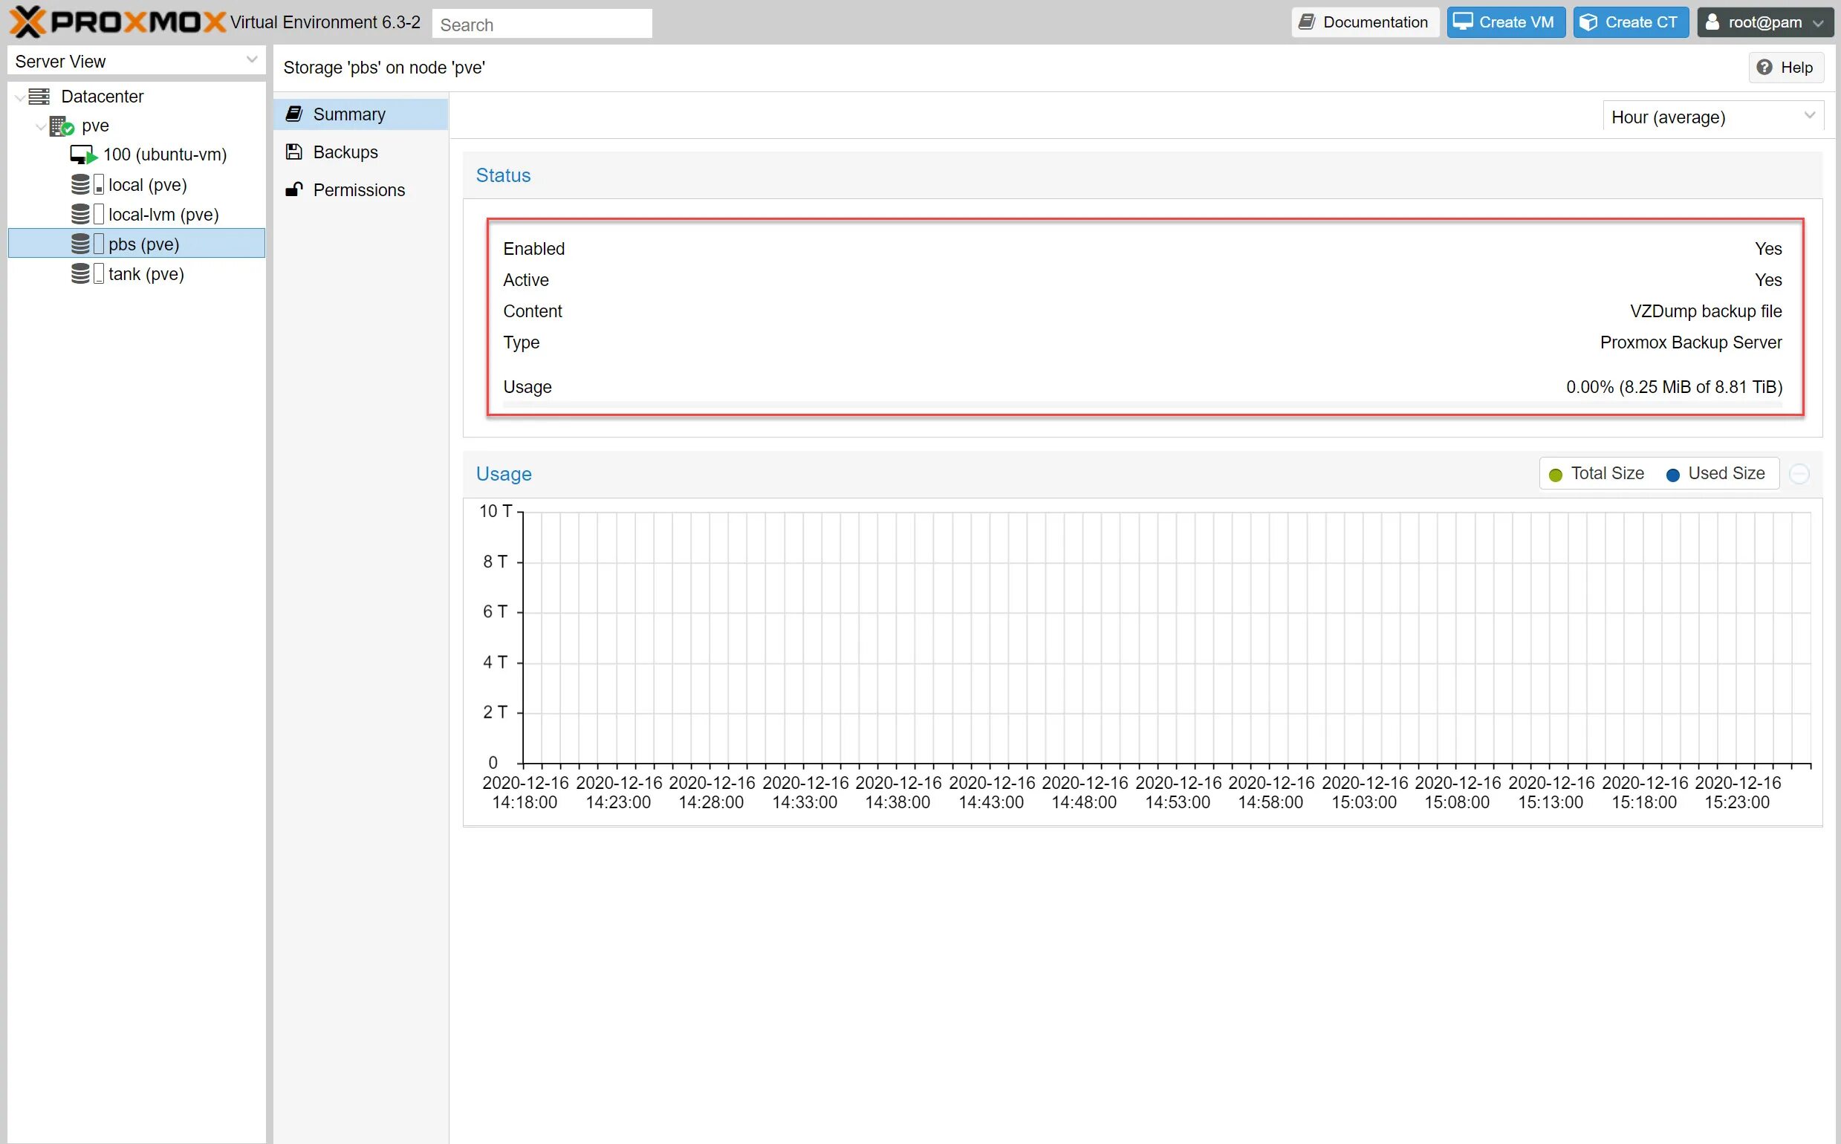Click in the Search field
Screen dimensions: 1841x1144
point(541,25)
